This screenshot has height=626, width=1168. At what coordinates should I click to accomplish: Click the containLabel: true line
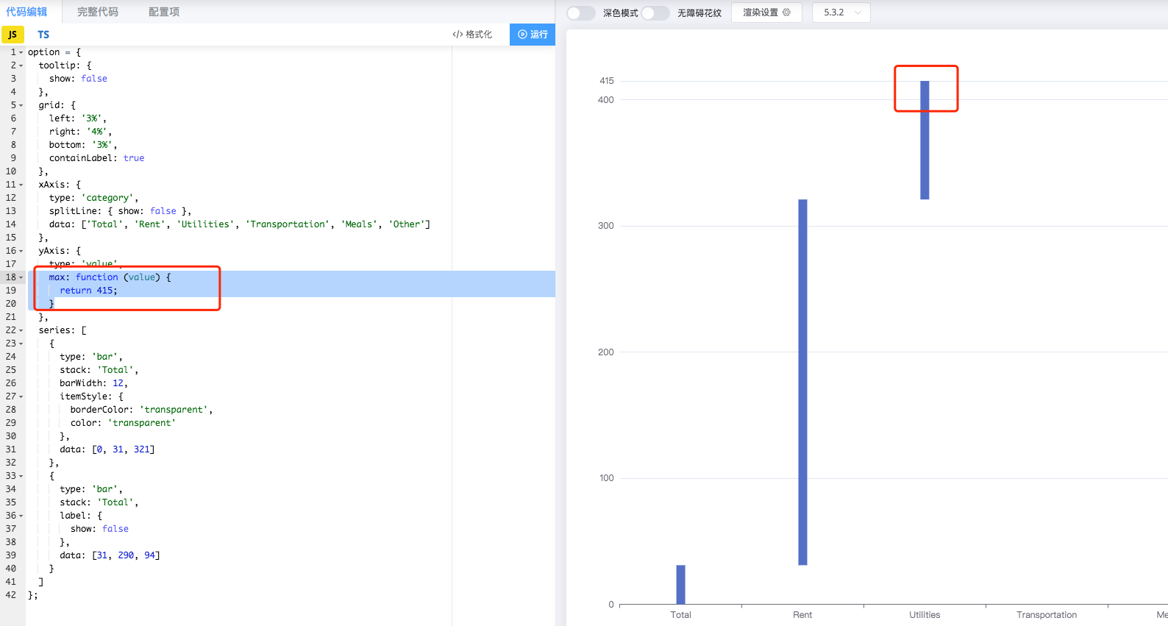click(96, 158)
